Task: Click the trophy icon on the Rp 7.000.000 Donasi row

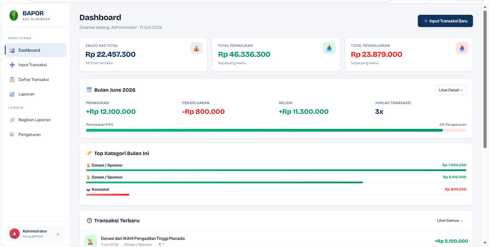Action: [x=88, y=165]
